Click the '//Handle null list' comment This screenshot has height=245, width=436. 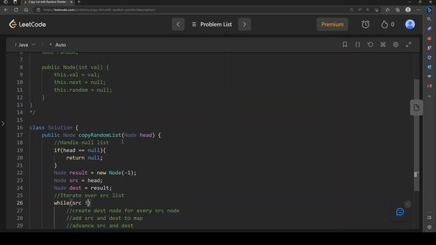(82, 142)
